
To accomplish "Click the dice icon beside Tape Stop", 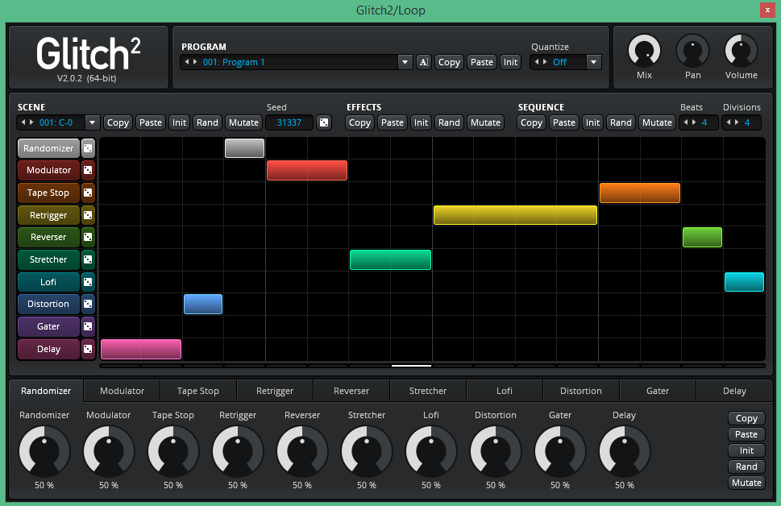I will point(88,193).
